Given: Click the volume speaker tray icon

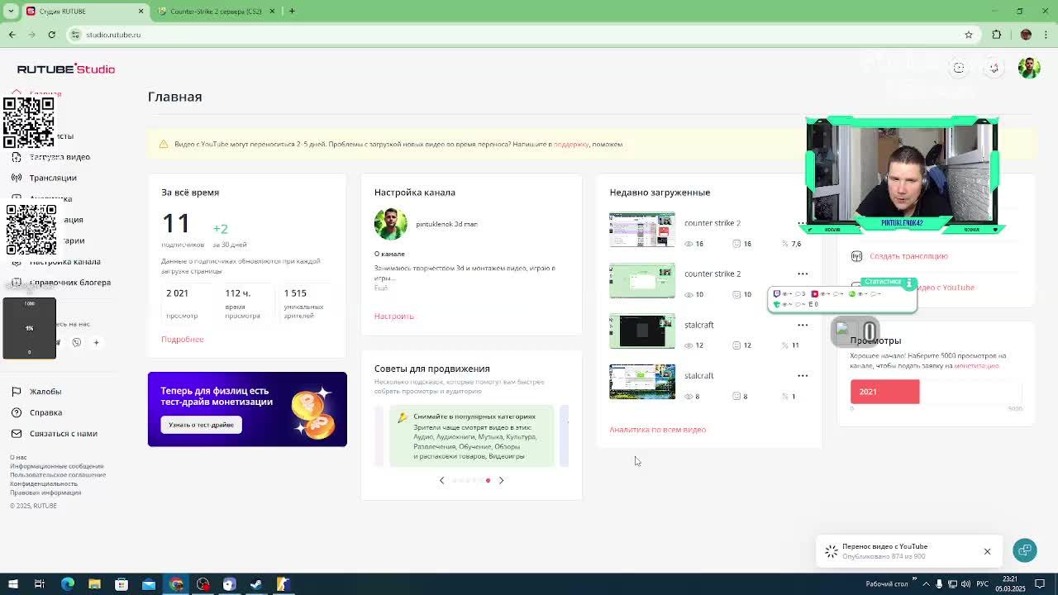Looking at the screenshot, I should tap(965, 584).
